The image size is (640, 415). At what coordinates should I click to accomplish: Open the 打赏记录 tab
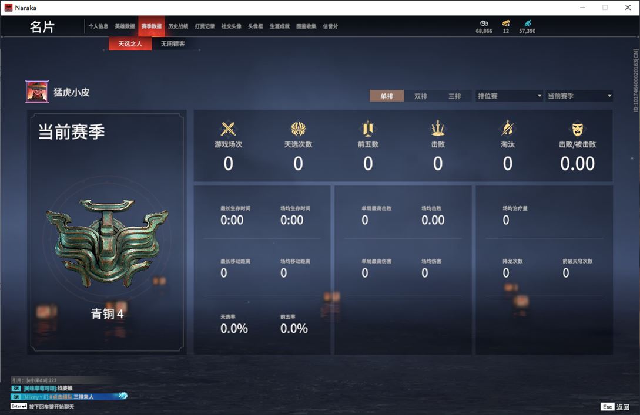205,26
